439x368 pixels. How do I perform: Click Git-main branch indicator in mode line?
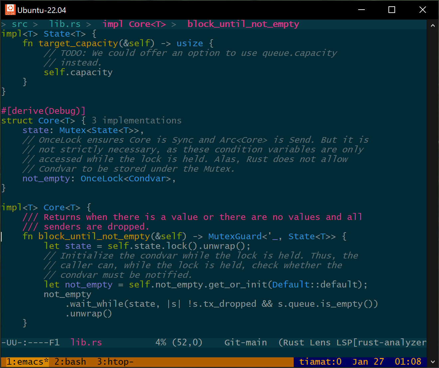[x=245, y=342]
